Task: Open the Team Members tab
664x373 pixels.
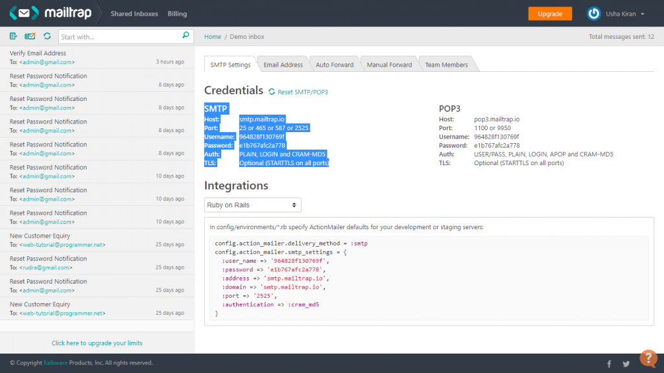Action: 446,65
